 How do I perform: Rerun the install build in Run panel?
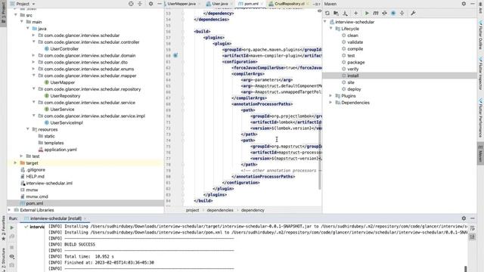pyautogui.click(x=12, y=228)
